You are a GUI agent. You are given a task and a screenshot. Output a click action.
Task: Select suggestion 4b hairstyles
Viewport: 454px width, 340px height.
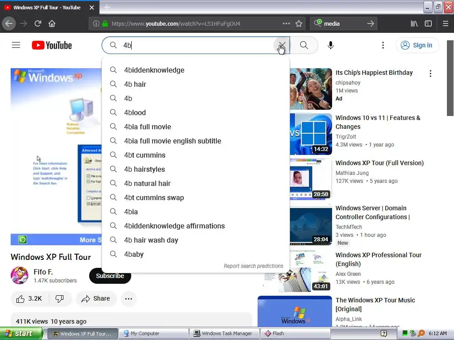tap(196, 169)
